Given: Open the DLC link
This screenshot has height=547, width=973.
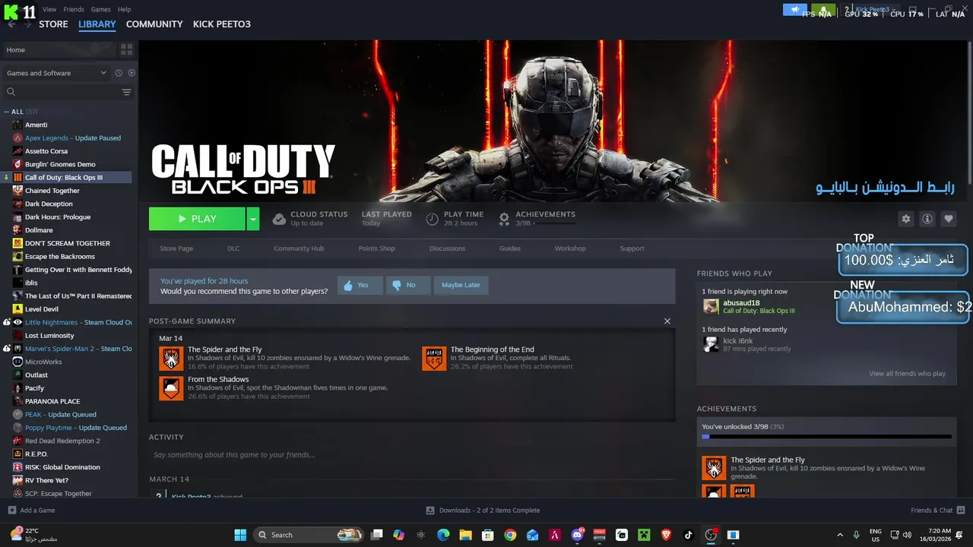Looking at the screenshot, I should [x=233, y=248].
